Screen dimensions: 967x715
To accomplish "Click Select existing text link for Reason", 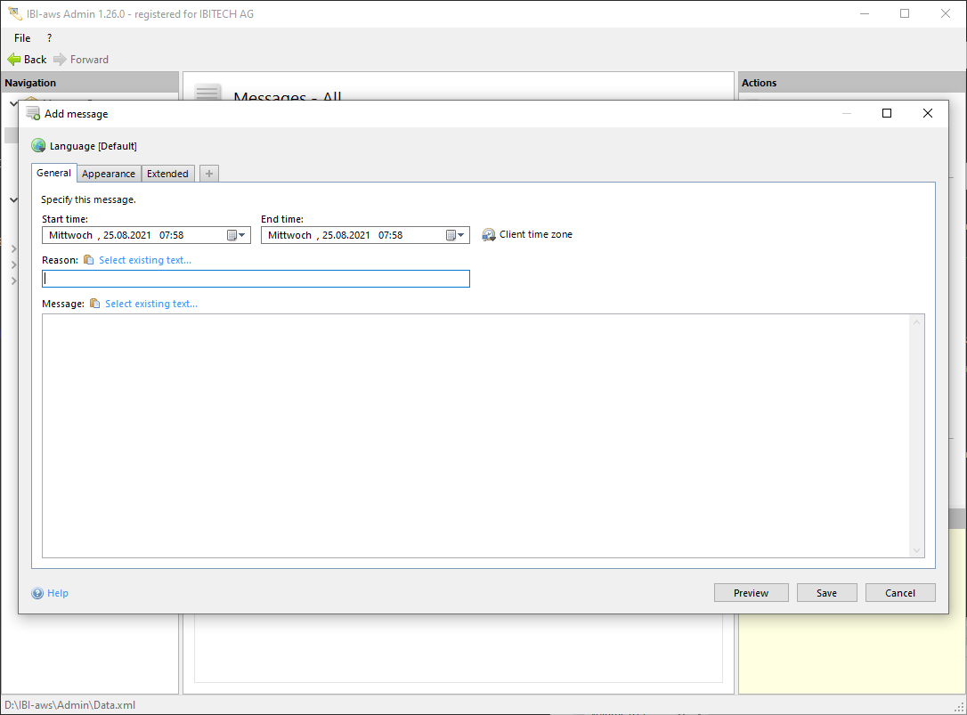I will (145, 260).
